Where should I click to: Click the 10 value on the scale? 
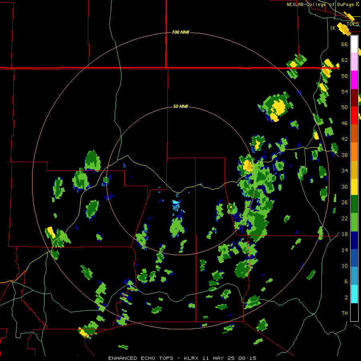[x=345, y=266]
